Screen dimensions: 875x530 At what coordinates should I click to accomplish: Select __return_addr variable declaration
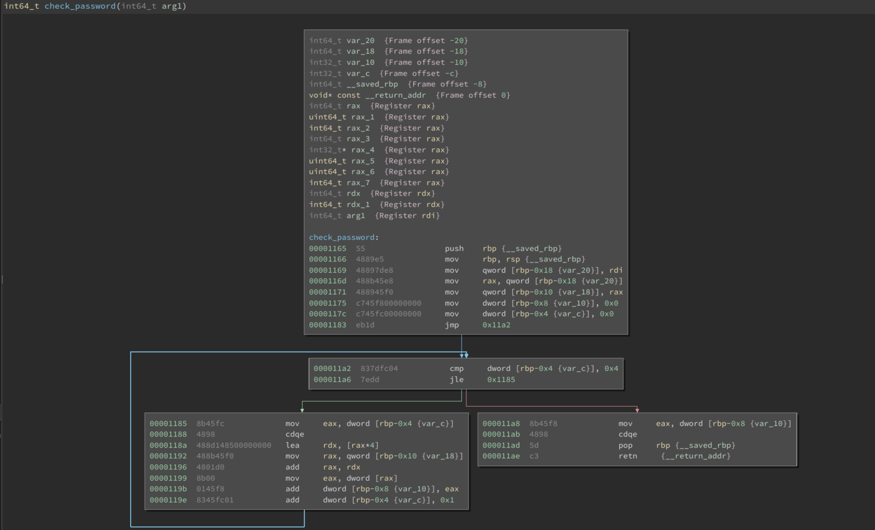click(x=395, y=95)
